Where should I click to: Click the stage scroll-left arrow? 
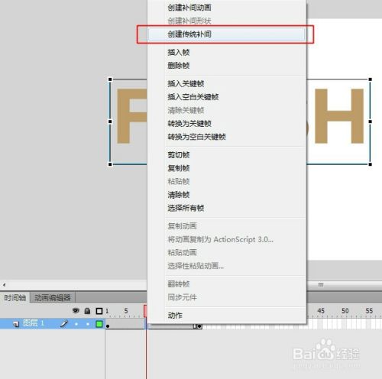point(4,284)
